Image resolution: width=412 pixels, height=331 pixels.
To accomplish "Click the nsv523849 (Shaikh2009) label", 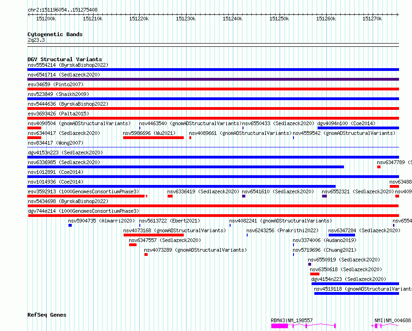I will (58, 94).
